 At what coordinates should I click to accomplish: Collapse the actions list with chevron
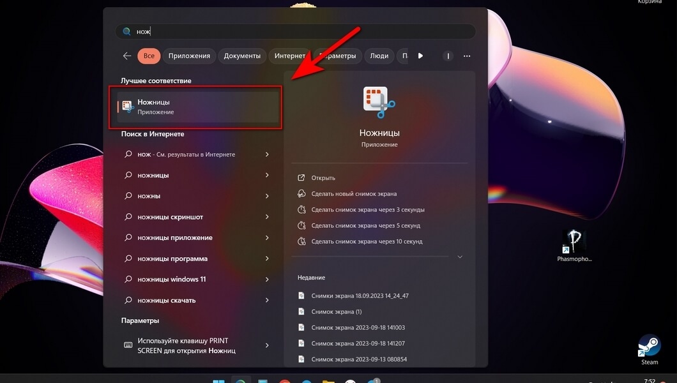click(x=460, y=257)
